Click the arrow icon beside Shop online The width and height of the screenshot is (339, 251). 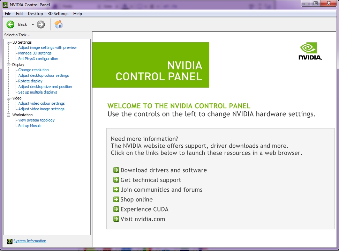[116, 199]
